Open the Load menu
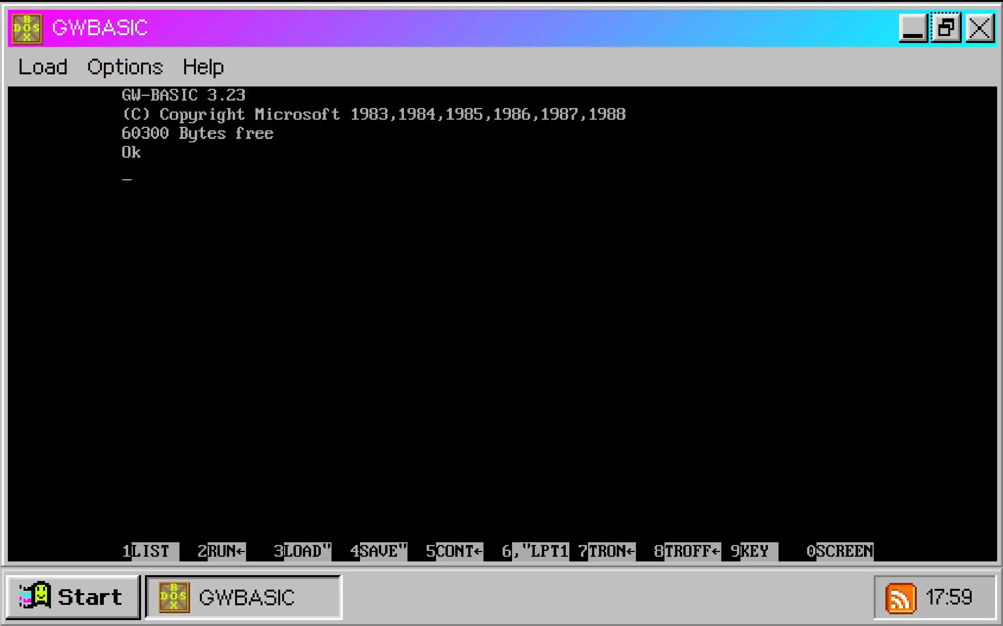Image resolution: width=1003 pixels, height=626 pixels. click(43, 67)
